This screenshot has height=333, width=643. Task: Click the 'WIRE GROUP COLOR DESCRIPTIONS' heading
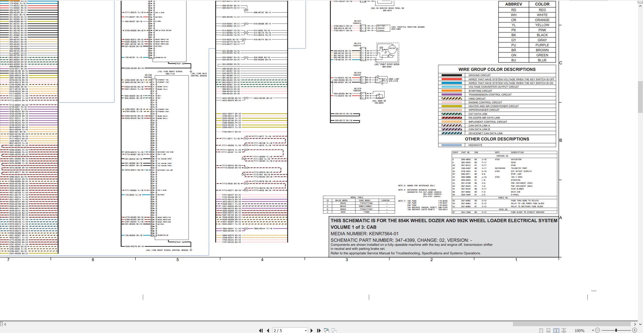coord(497,69)
